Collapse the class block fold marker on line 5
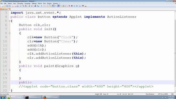Screen dimensions: 176x99 click(x=10, y=21)
